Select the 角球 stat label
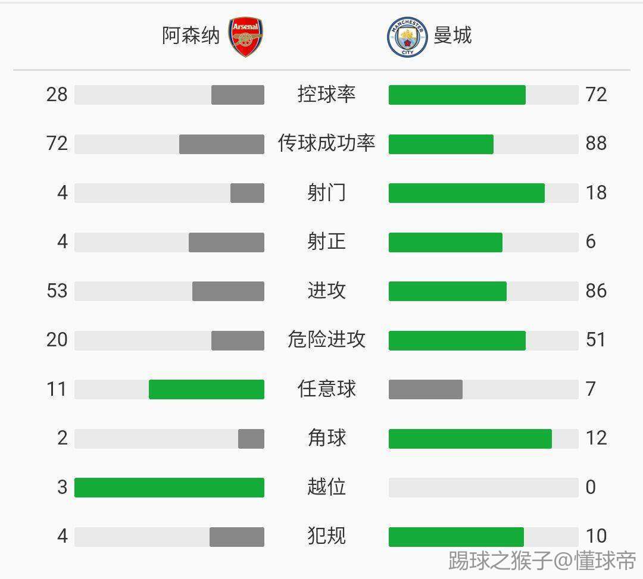The height and width of the screenshot is (579, 643). 326,438
